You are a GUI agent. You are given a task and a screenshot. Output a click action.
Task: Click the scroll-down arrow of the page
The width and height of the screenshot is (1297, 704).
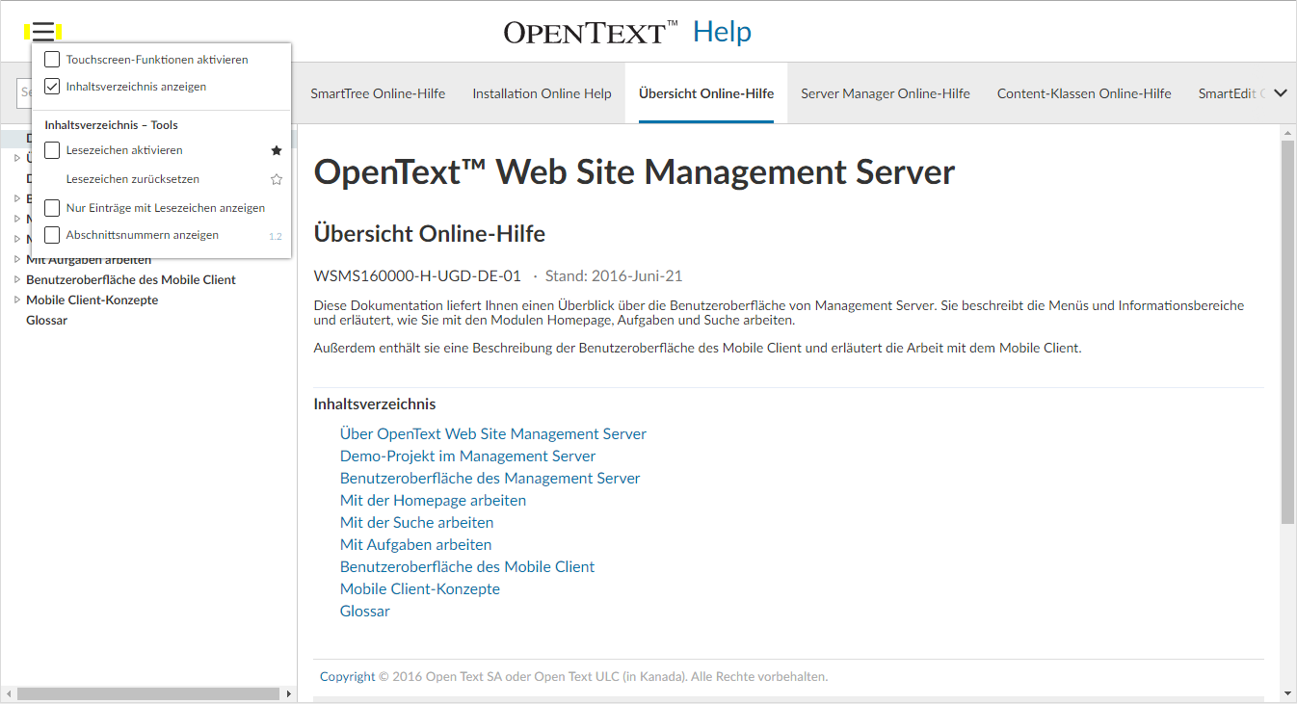click(x=1288, y=693)
